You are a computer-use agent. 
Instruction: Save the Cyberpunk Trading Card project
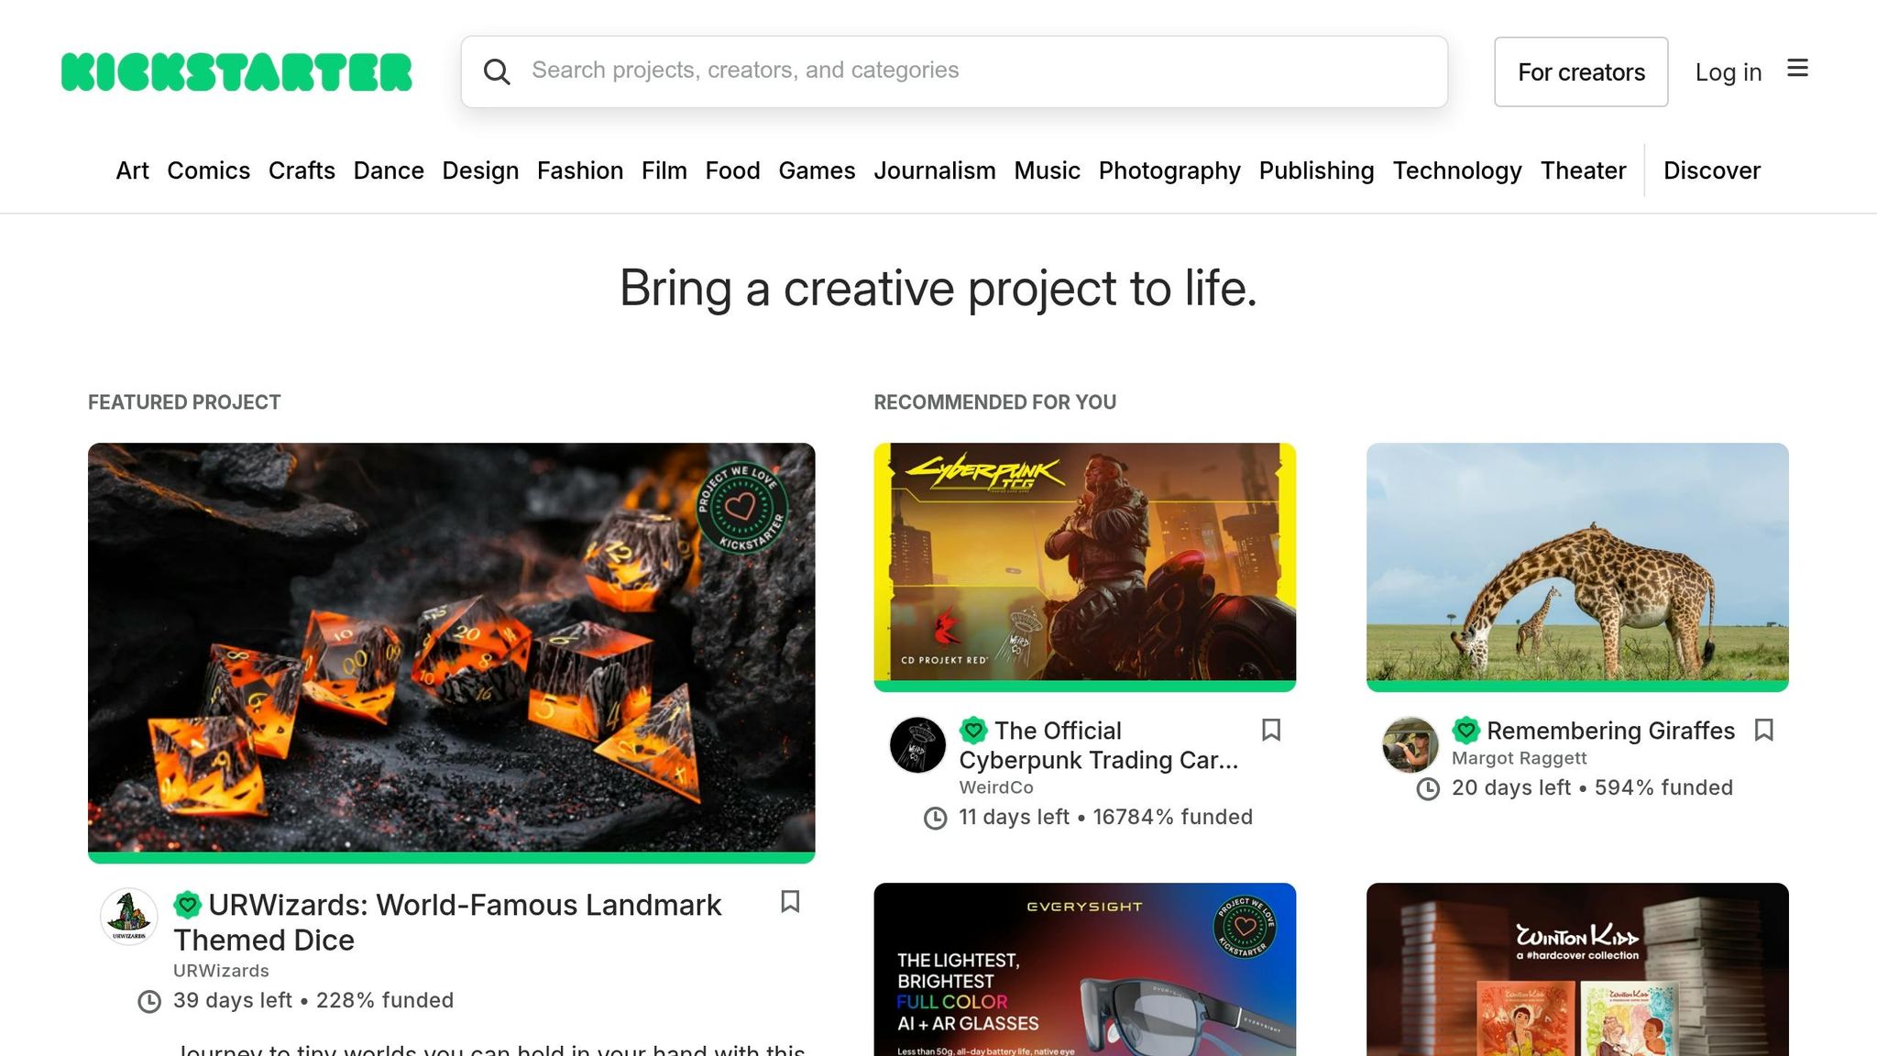(x=1271, y=731)
